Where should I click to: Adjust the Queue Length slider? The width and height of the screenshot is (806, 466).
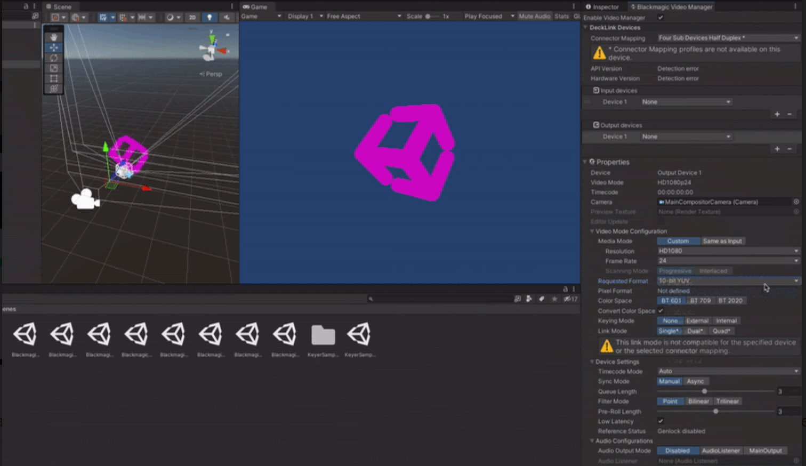pos(704,391)
